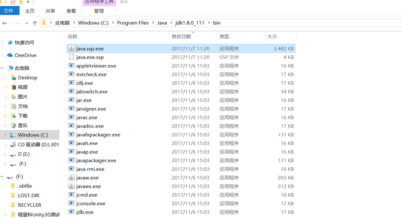Image resolution: width=402 pixels, height=218 pixels.
Task: Click the javac.exe file icon
Action: 72,117
